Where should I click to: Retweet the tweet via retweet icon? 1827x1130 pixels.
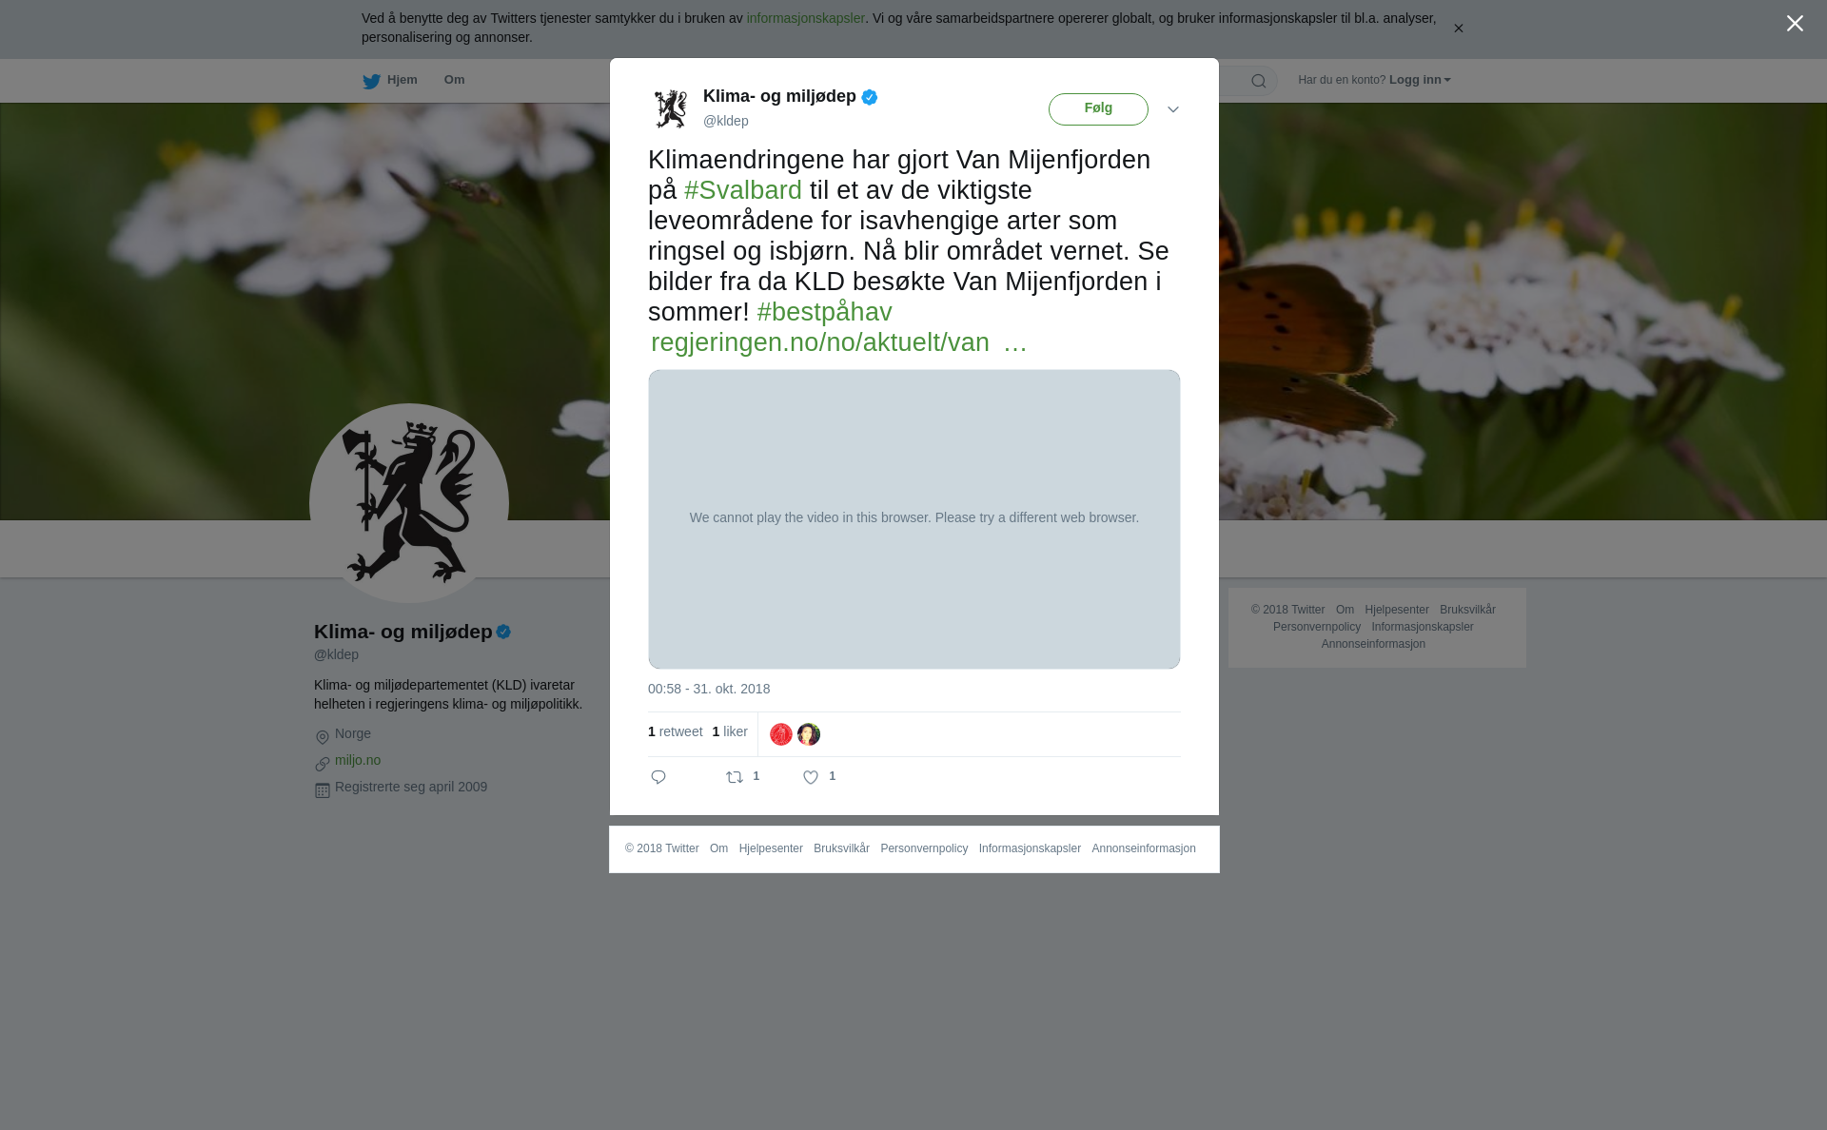tap(735, 777)
